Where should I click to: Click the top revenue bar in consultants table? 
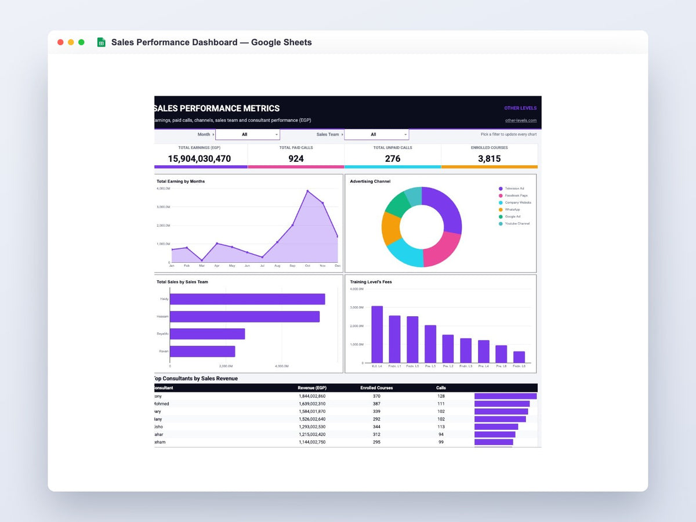pyautogui.click(x=506, y=396)
